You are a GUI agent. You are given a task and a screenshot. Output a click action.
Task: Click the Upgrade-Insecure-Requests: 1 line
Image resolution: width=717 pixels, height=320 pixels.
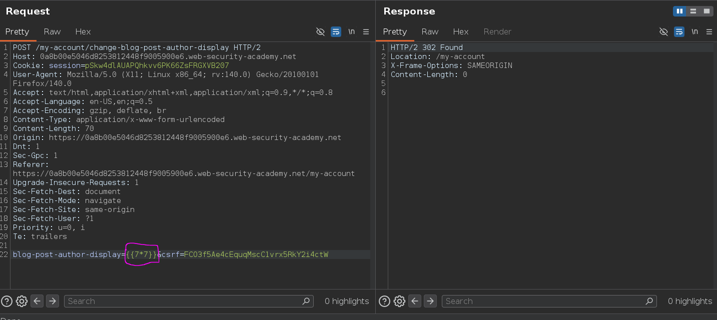76,182
